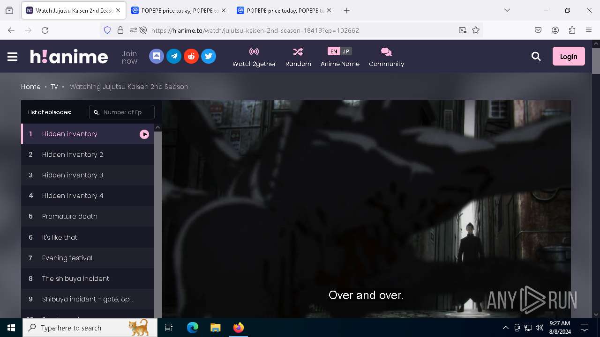This screenshot has width=600, height=337.
Task: Go to Home breadcrumb
Action: 31,87
